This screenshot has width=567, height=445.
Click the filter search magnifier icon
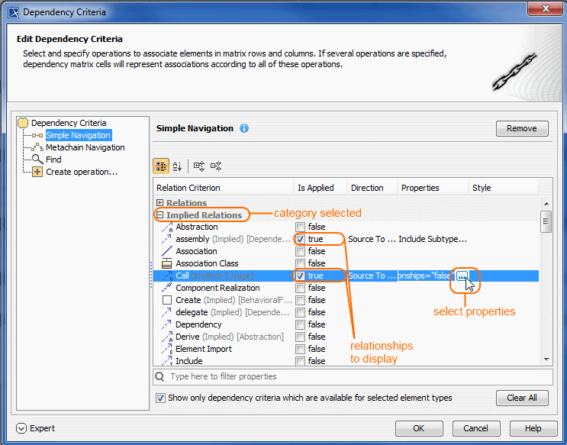click(159, 376)
